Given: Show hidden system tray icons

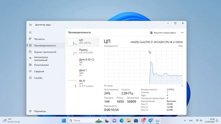Looking at the screenshot, I should tap(185, 121).
